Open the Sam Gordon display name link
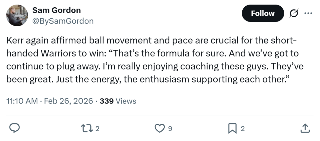Viewport: 320px width, 141px height. pyautogui.click(x=56, y=10)
